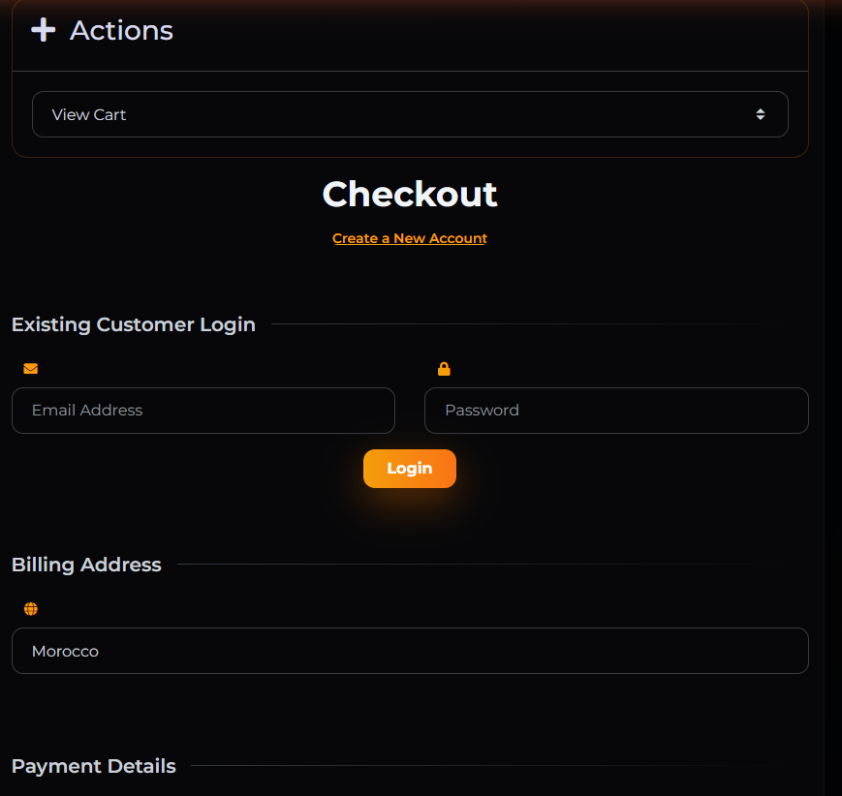Viewport: 842px width, 796px height.
Task: Click the Payment Details section title
Action: (x=94, y=766)
